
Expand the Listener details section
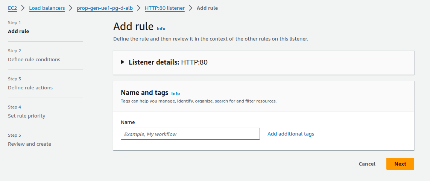tap(123, 62)
